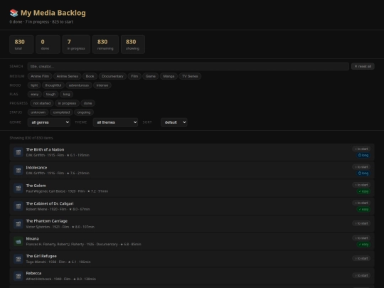This screenshot has width=384, height=288.
Task: Filter status by ongoing
Action: tap(84, 112)
